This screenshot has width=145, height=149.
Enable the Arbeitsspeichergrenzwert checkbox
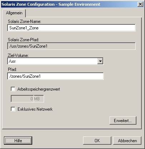pyautogui.click(x=13, y=89)
